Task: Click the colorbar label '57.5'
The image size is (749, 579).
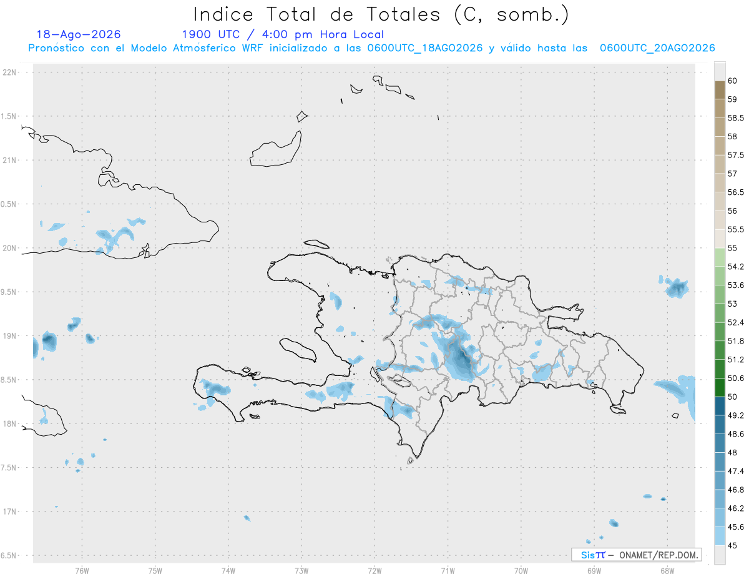Action: point(736,155)
